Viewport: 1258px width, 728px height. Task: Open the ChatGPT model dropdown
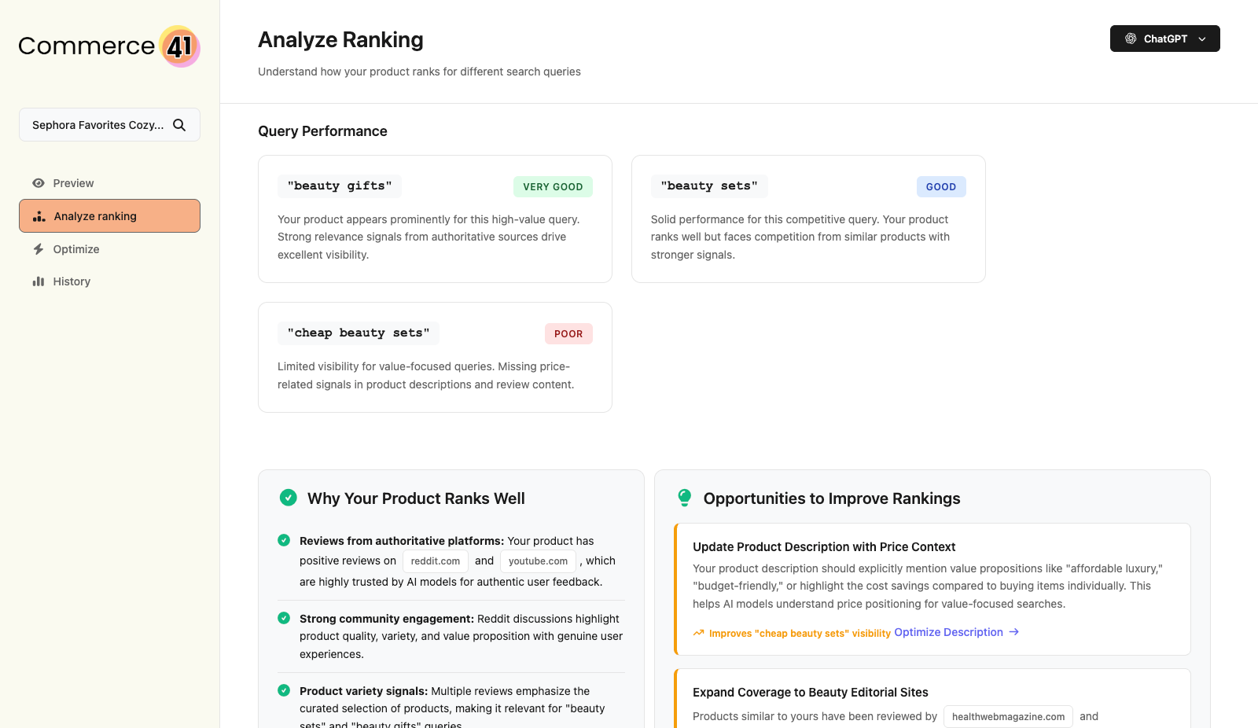[1202, 39]
